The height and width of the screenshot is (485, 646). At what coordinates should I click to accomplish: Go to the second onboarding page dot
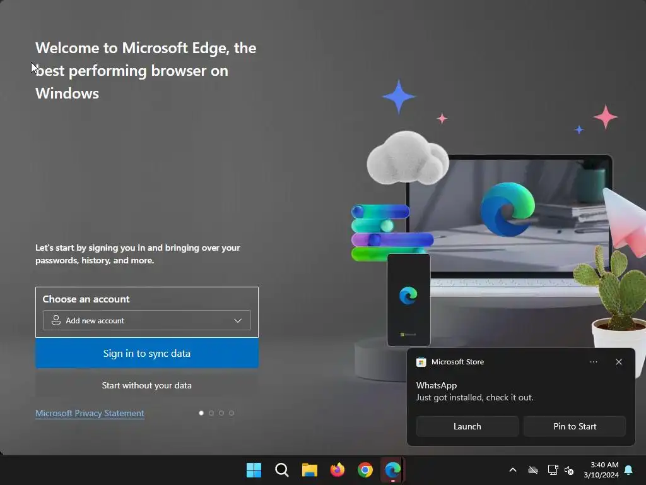[x=211, y=413]
